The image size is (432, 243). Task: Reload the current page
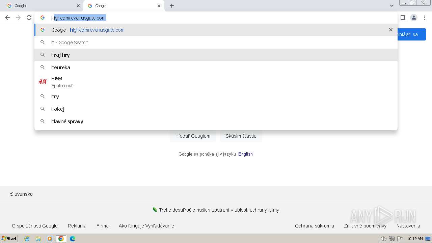pyautogui.click(x=29, y=18)
